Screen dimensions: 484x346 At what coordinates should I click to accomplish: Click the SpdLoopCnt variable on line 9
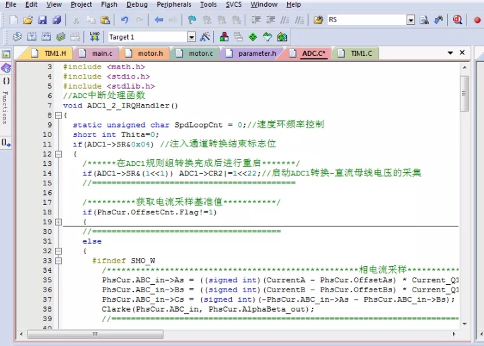pos(198,125)
